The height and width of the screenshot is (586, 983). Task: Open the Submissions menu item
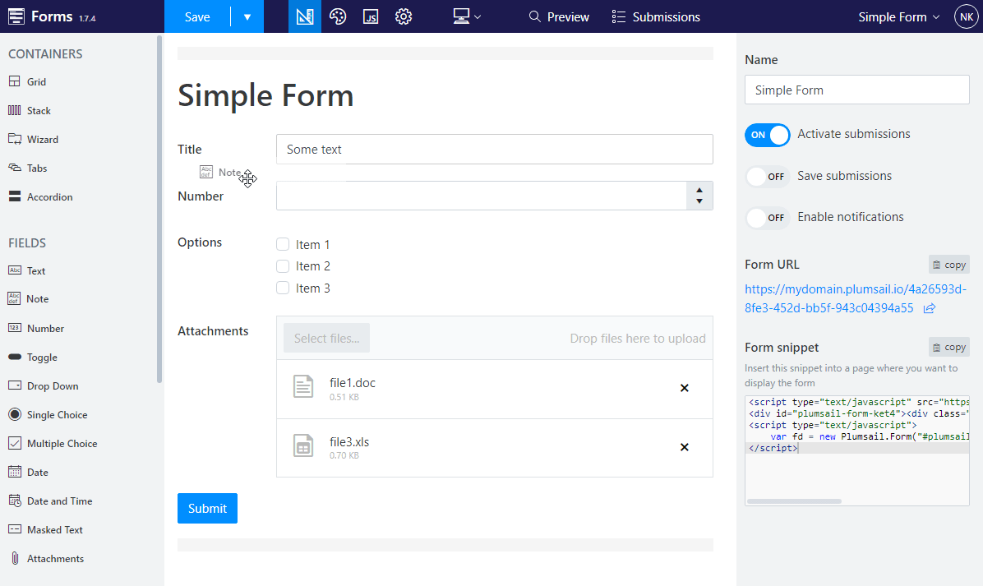pyautogui.click(x=656, y=17)
